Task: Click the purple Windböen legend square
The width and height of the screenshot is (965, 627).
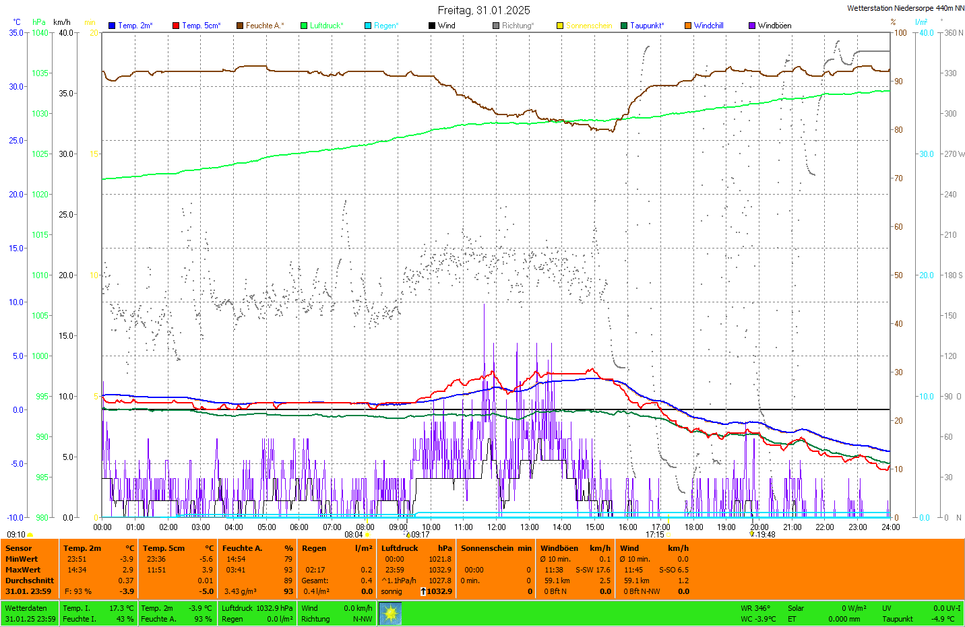Action: pyautogui.click(x=752, y=26)
